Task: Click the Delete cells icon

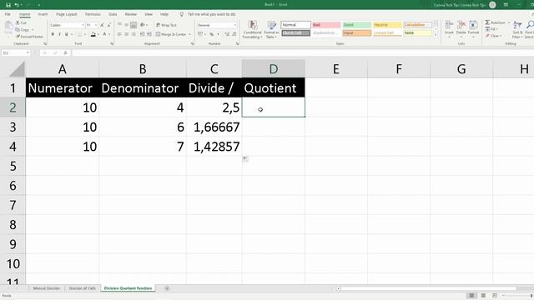Action: tap(461, 25)
